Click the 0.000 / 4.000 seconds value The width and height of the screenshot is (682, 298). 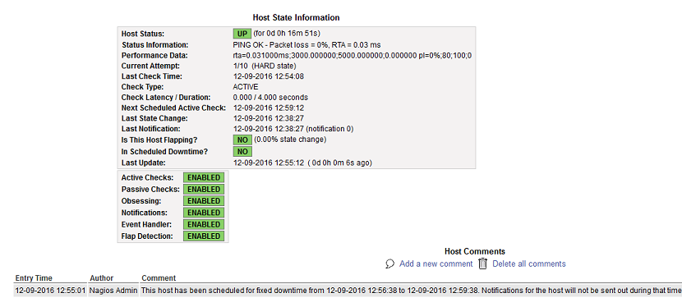click(270, 98)
